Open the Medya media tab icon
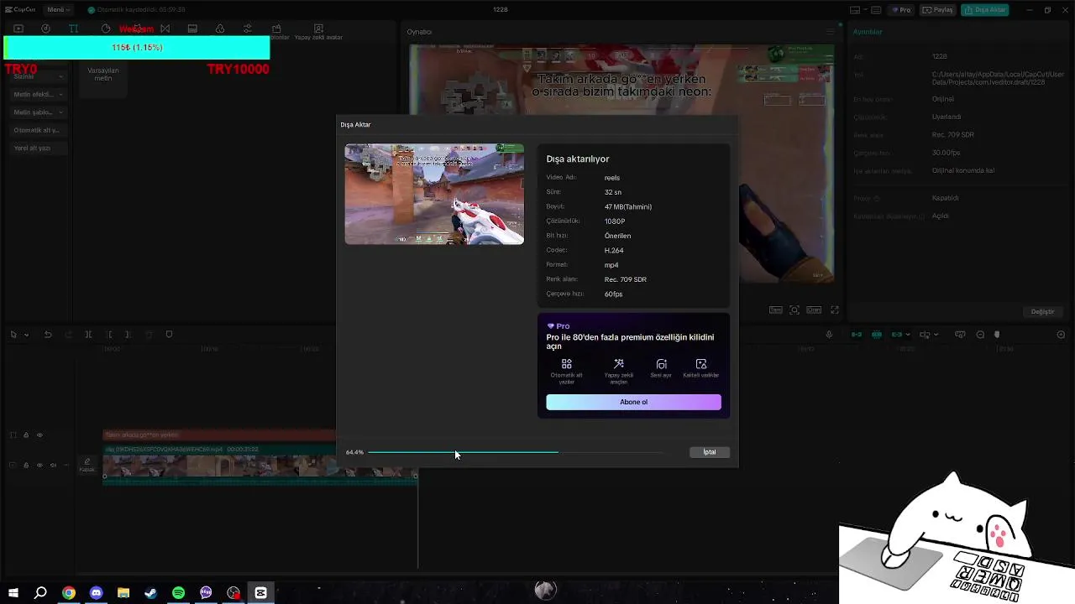 pyautogui.click(x=18, y=29)
